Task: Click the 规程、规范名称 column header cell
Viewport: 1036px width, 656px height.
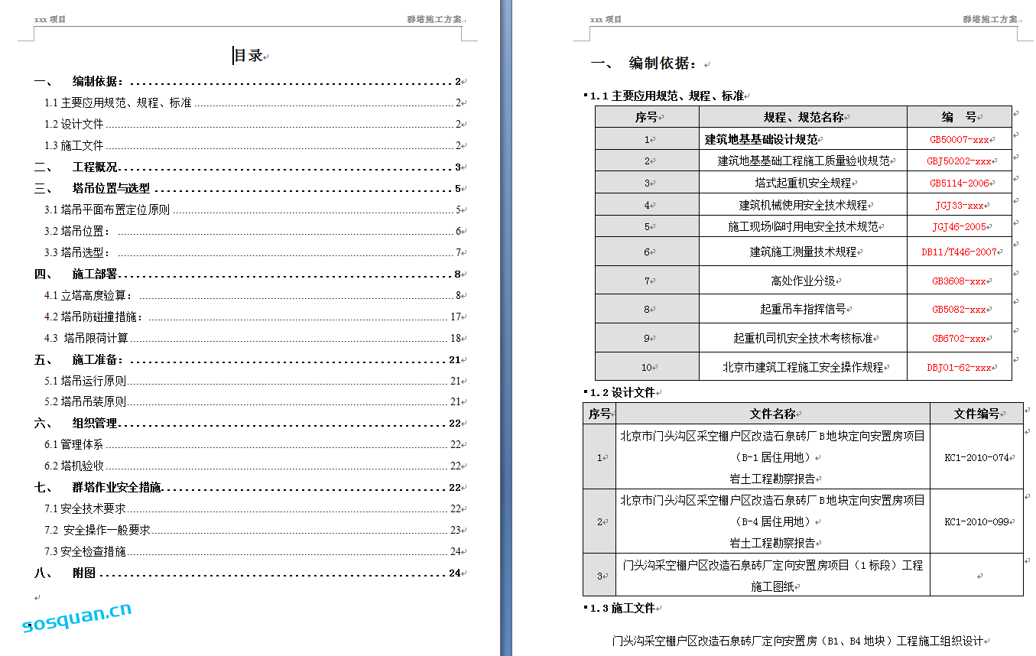Action: click(803, 117)
